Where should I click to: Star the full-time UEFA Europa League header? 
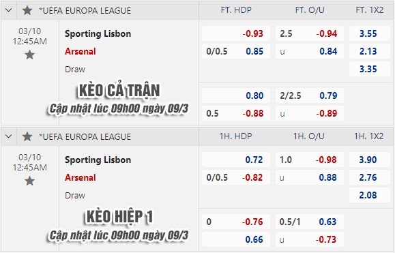coord(27,11)
